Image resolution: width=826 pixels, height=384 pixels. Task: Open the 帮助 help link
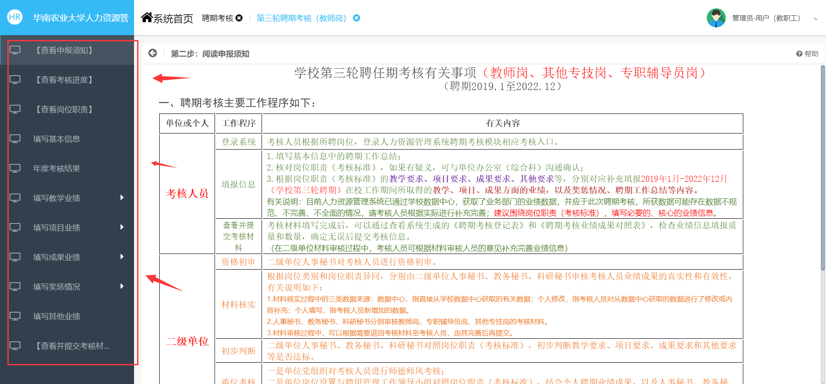(x=807, y=53)
